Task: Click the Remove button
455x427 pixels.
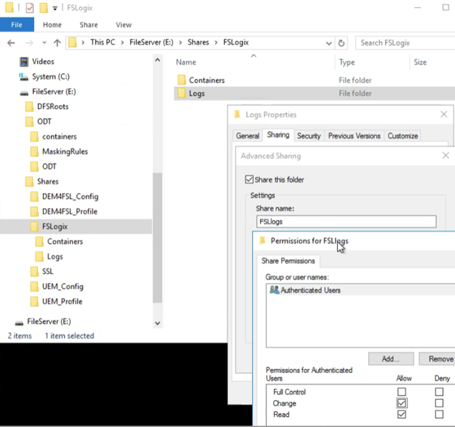Action: pyautogui.click(x=440, y=358)
